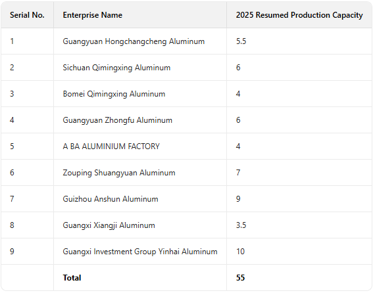Click capacity value 6 for Guangyuan Zhongfu
Image resolution: width=375 pixels, height=293 pixels.
pyautogui.click(x=238, y=120)
